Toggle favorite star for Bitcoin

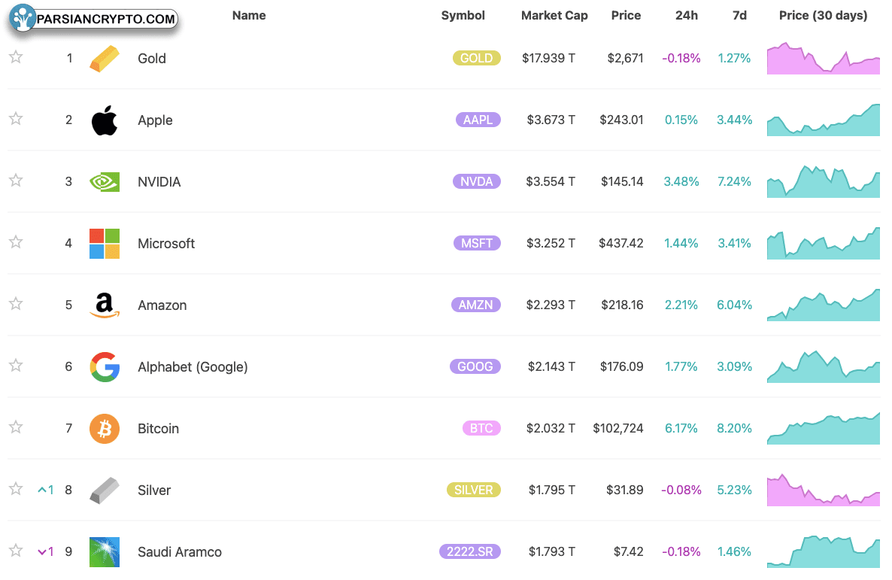16,427
